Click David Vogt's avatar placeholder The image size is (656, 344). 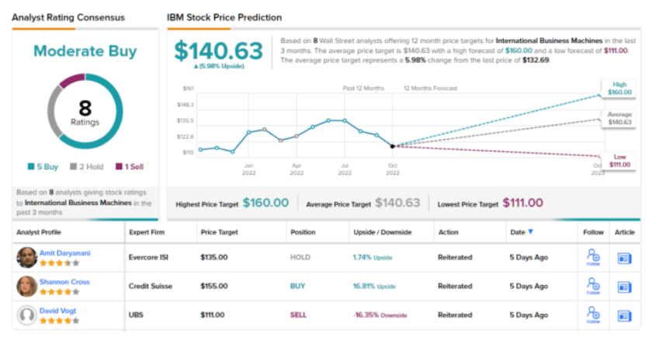coord(26,314)
